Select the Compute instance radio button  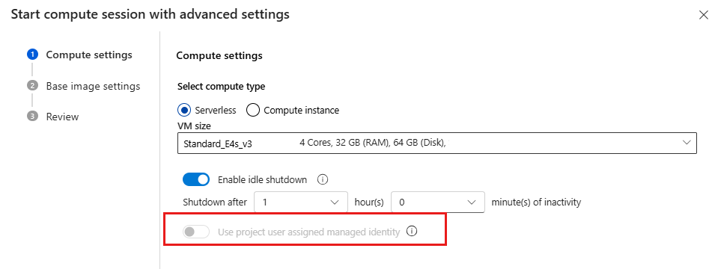click(253, 110)
